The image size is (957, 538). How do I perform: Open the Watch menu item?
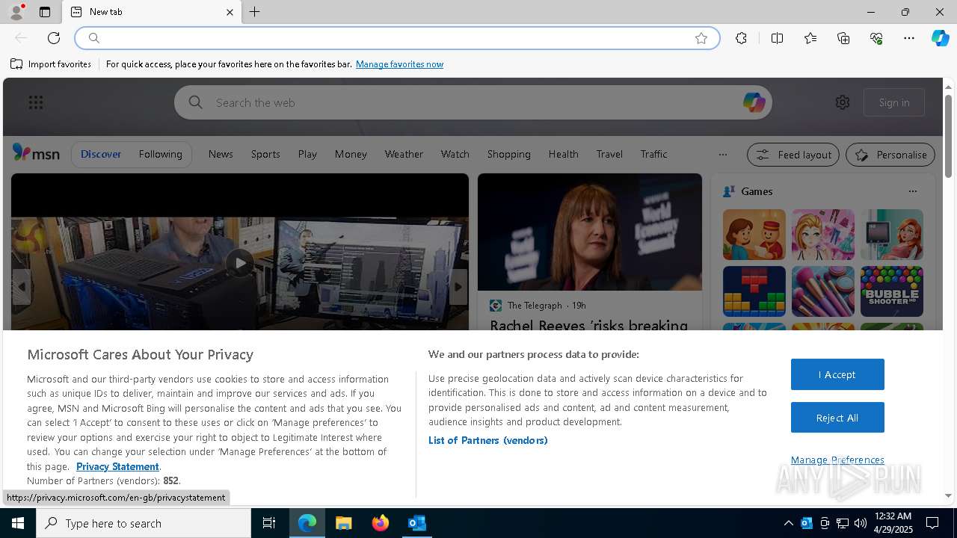click(455, 154)
